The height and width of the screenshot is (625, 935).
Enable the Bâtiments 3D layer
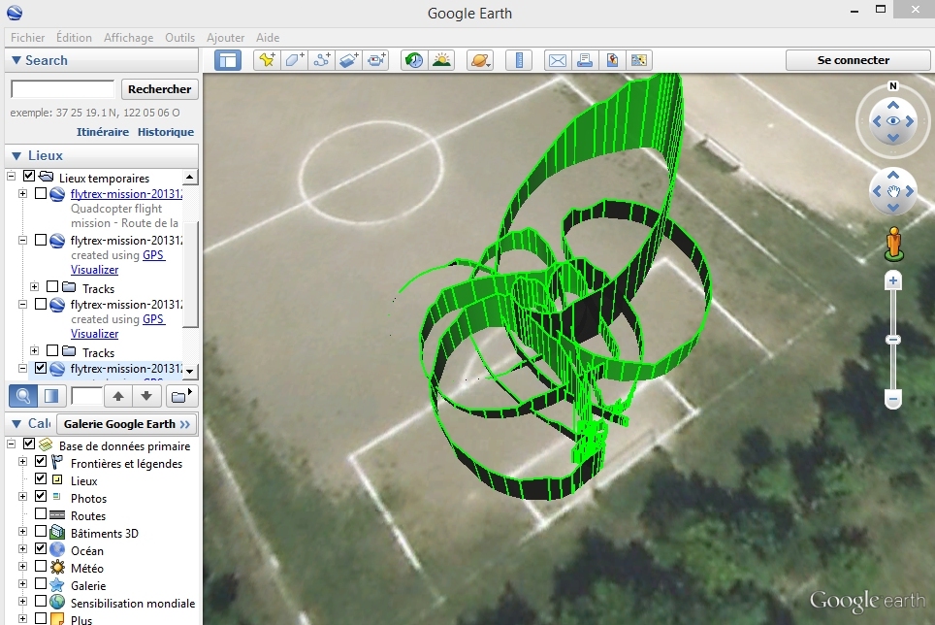tap(41, 531)
